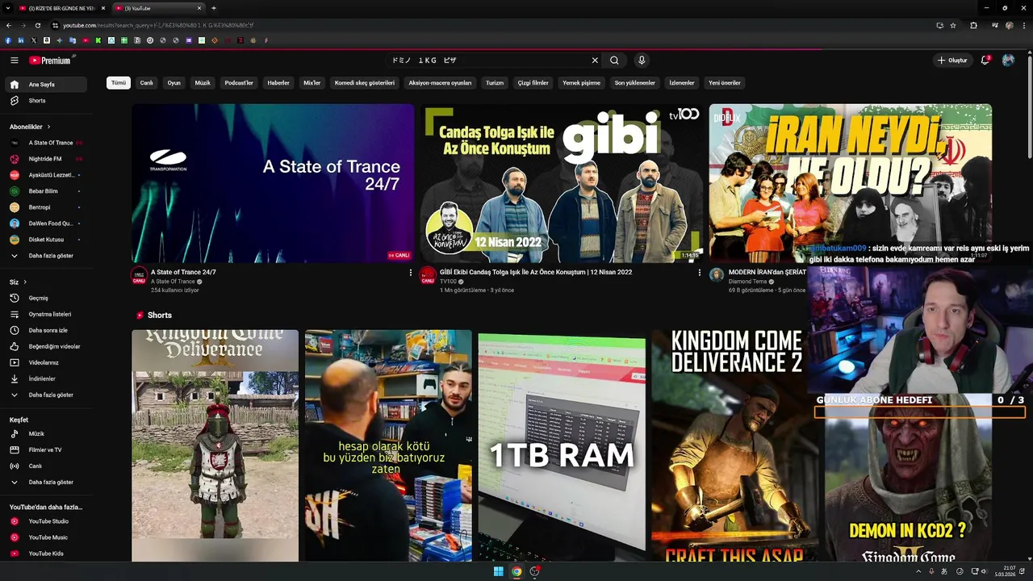Select the Podcast'ler filter chip
1033x581 pixels.
click(239, 82)
